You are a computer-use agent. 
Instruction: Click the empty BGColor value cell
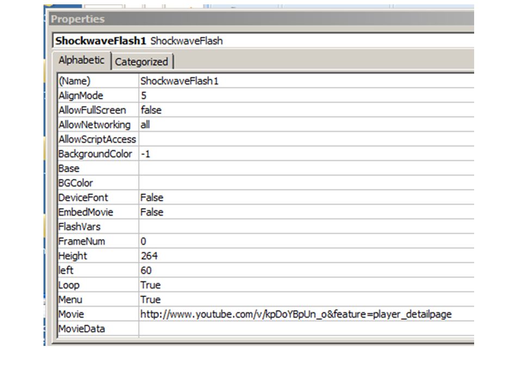click(x=307, y=183)
